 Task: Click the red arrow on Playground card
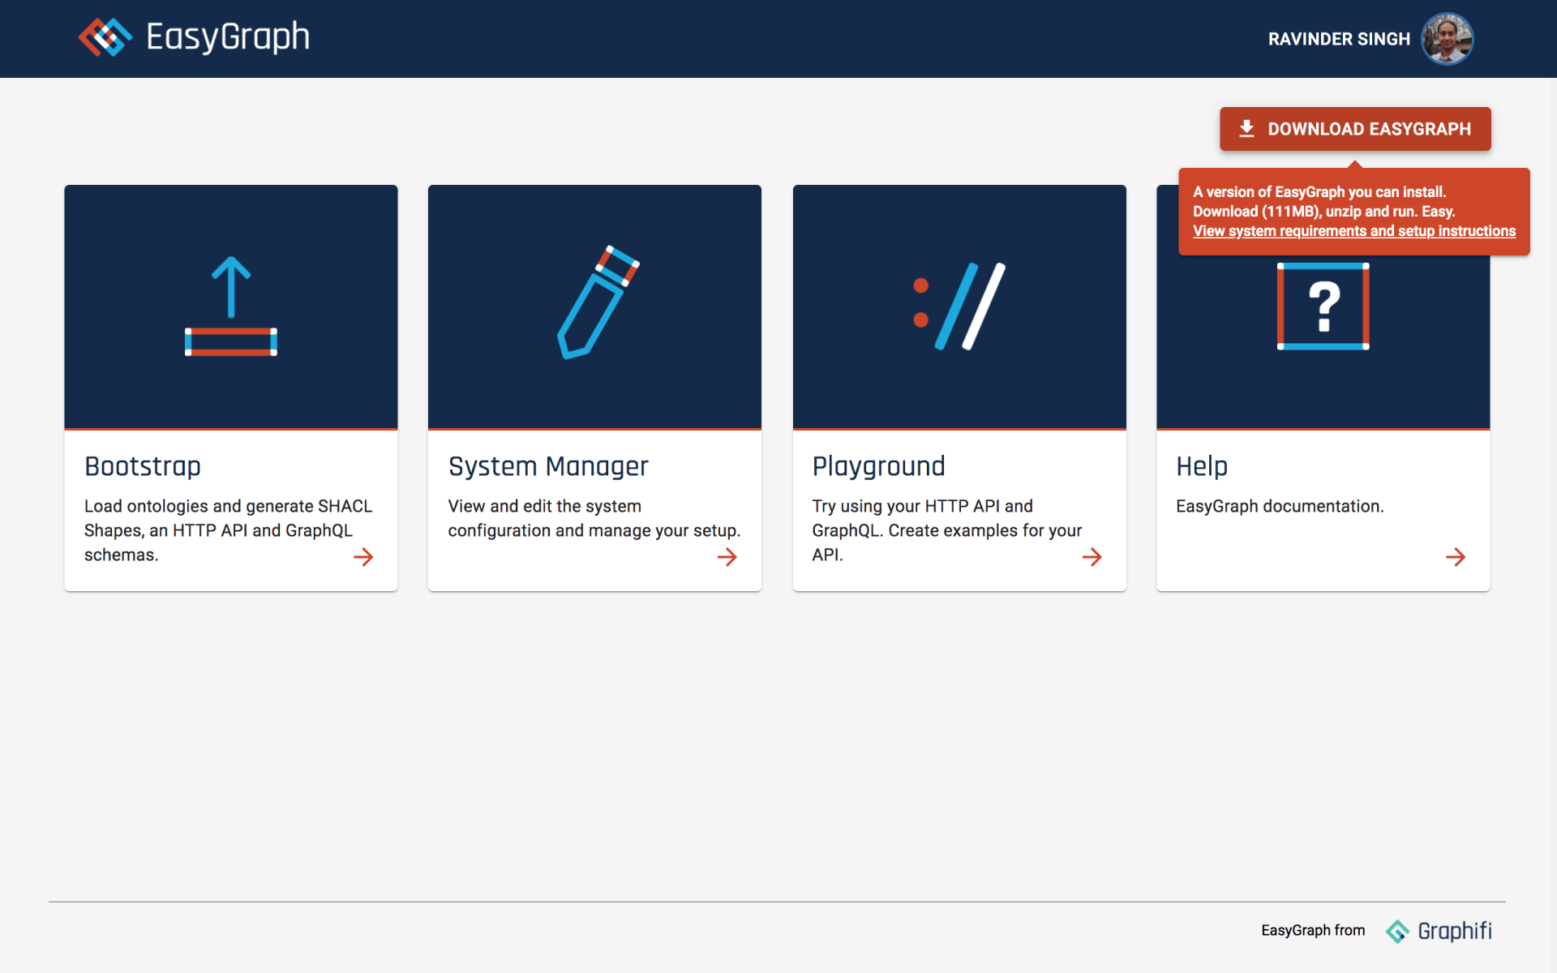click(1092, 557)
